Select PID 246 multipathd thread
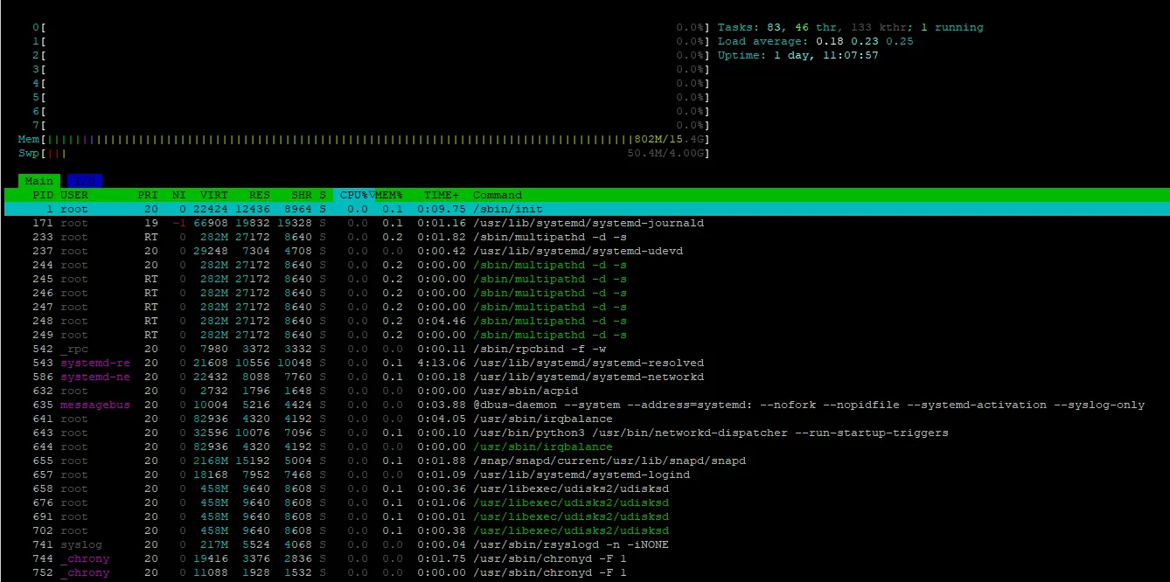 point(585,293)
